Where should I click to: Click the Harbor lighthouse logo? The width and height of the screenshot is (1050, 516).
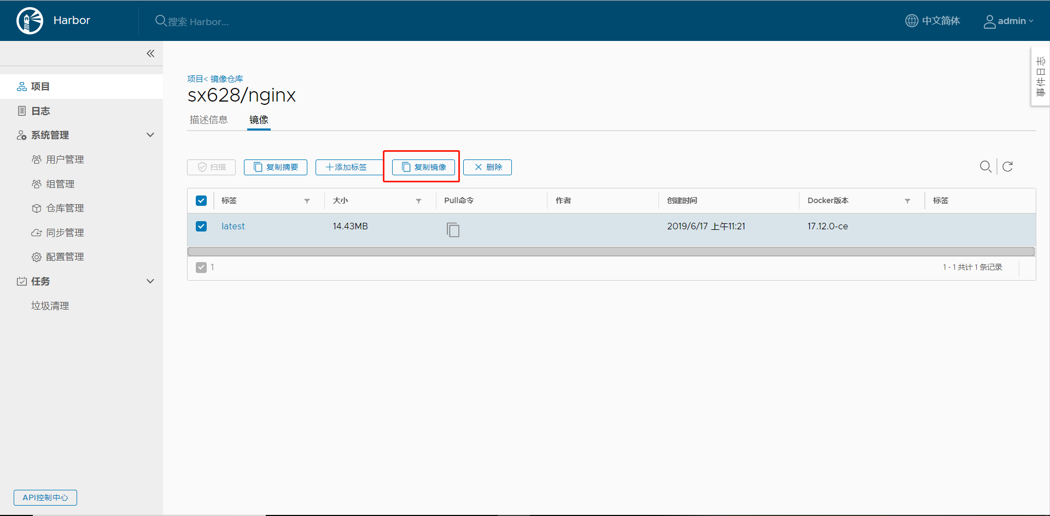(x=30, y=21)
